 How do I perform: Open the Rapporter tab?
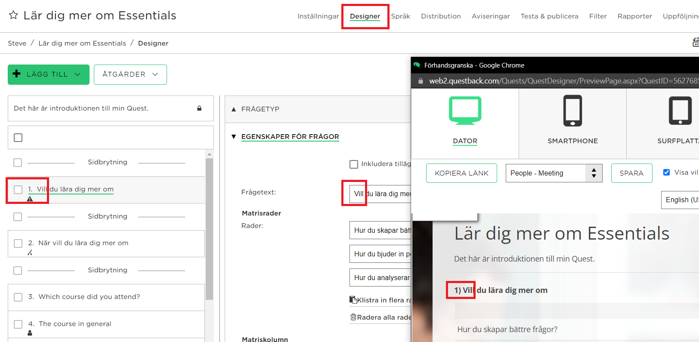click(634, 16)
